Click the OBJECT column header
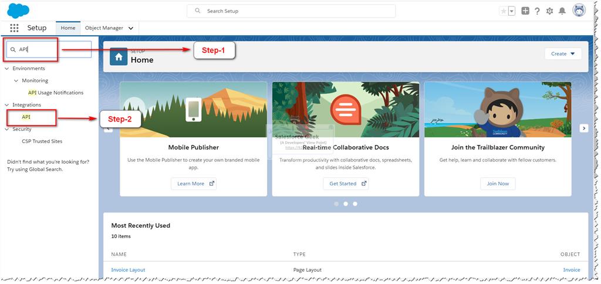Image resolution: width=601 pixels, height=284 pixels. [570, 254]
